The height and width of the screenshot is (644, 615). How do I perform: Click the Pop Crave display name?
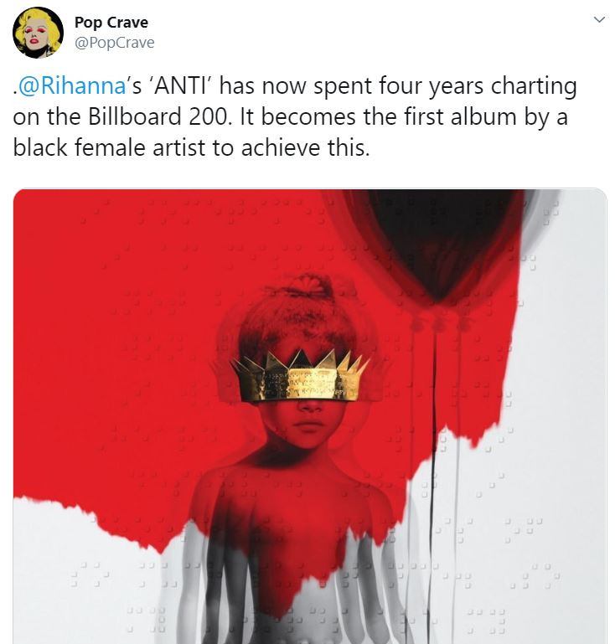coord(111,22)
